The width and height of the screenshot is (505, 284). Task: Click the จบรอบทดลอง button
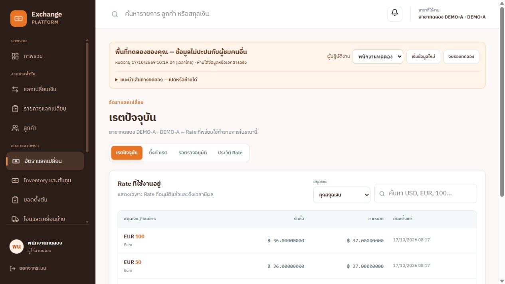[461, 57]
